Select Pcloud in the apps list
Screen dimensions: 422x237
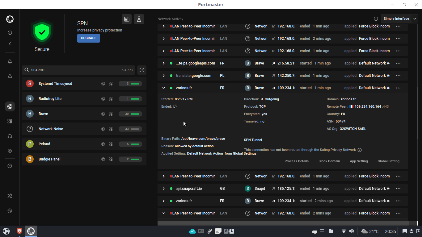[x=44, y=144]
